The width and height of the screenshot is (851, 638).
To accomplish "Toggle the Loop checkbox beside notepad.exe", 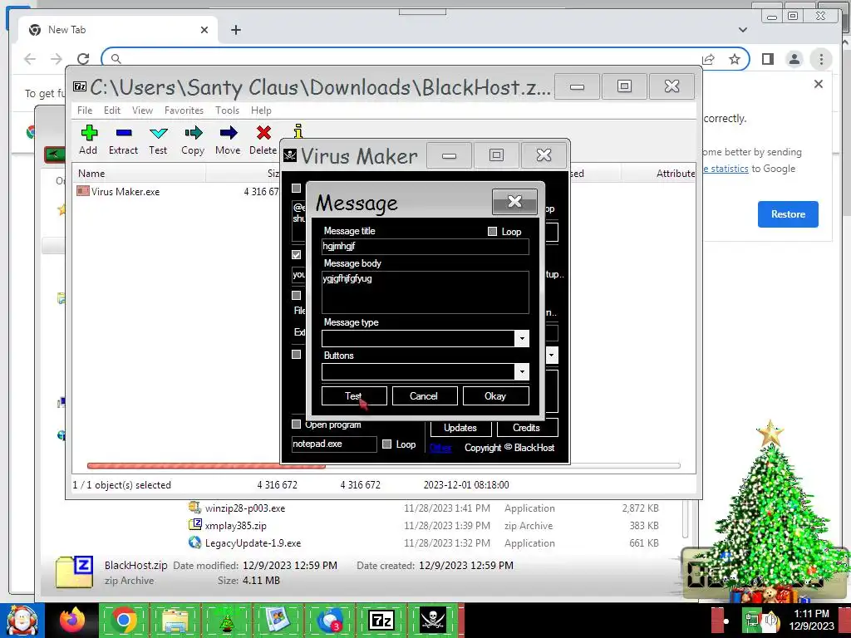I will [387, 444].
